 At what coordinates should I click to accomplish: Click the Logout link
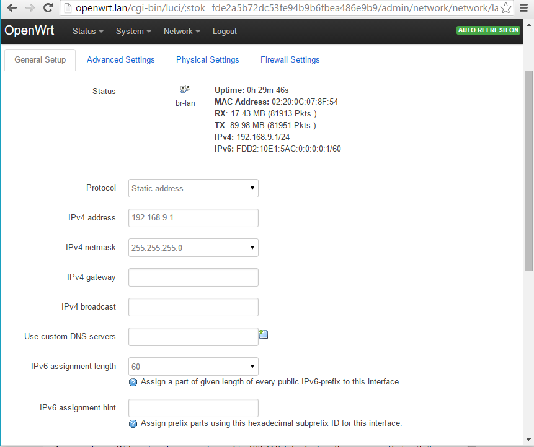224,31
